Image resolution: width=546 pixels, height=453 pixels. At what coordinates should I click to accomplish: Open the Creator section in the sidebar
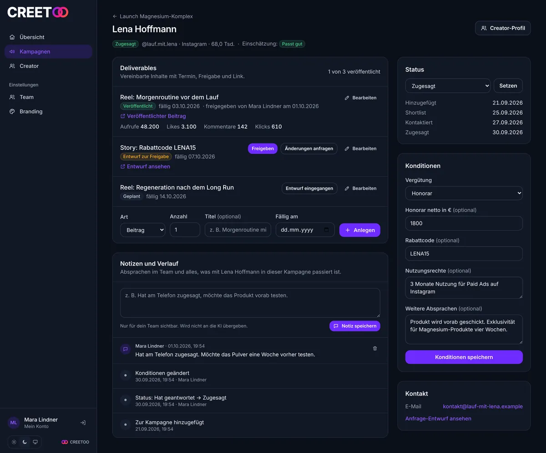(48, 66)
